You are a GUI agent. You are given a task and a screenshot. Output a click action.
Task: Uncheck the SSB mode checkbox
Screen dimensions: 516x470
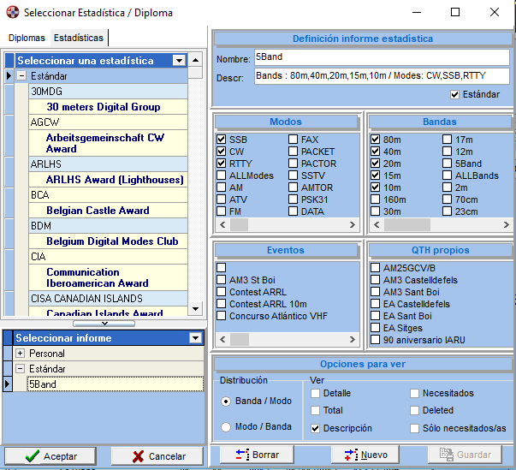[222, 140]
